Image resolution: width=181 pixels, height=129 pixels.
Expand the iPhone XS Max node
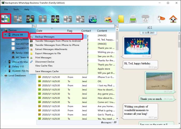click(x=5, y=62)
